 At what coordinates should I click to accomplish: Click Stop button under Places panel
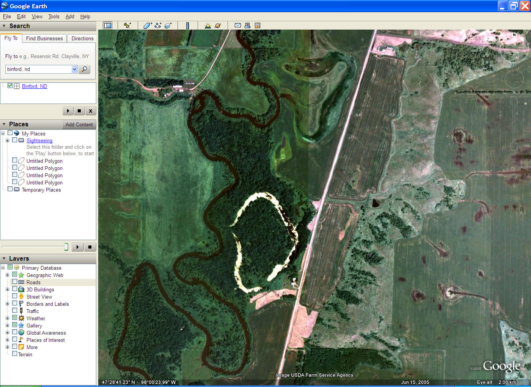(x=90, y=247)
